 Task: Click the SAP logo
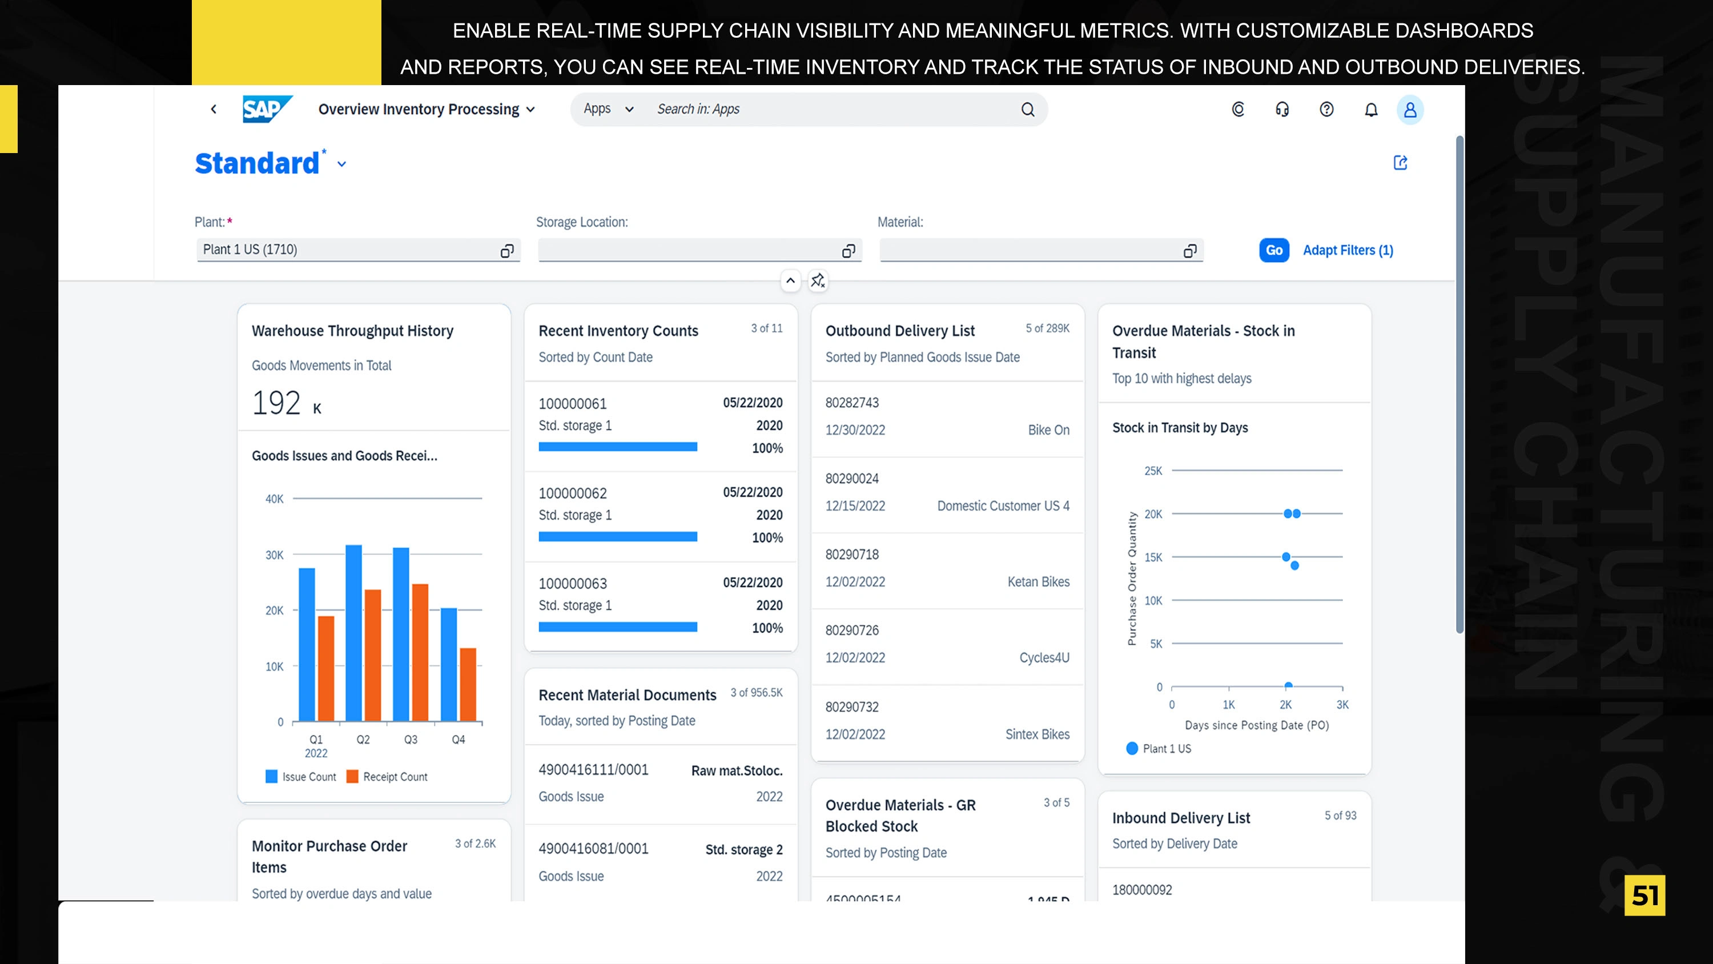coord(267,109)
